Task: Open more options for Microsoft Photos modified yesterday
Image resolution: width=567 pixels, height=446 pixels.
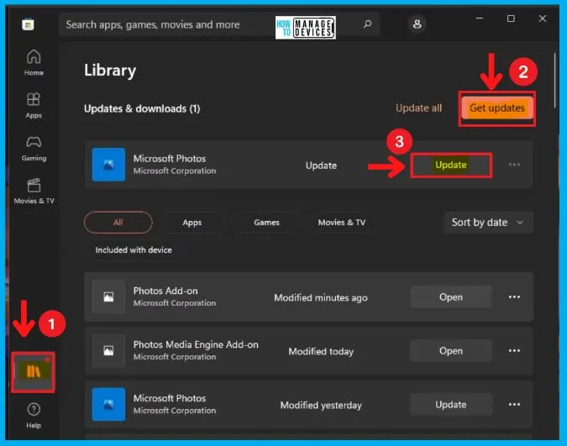Action: pyautogui.click(x=514, y=404)
